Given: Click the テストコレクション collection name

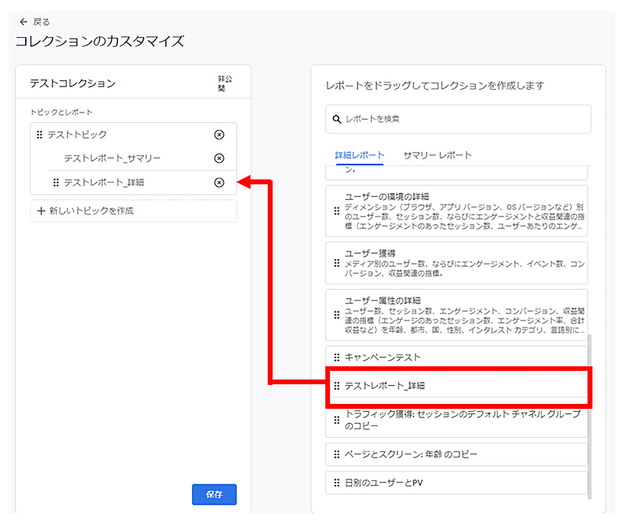Looking at the screenshot, I should 73,83.
